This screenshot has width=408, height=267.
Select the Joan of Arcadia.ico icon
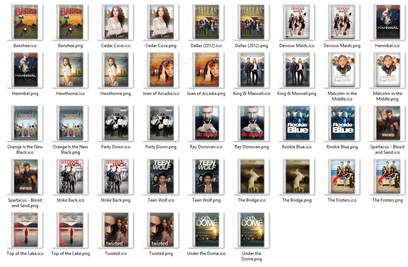[161, 70]
